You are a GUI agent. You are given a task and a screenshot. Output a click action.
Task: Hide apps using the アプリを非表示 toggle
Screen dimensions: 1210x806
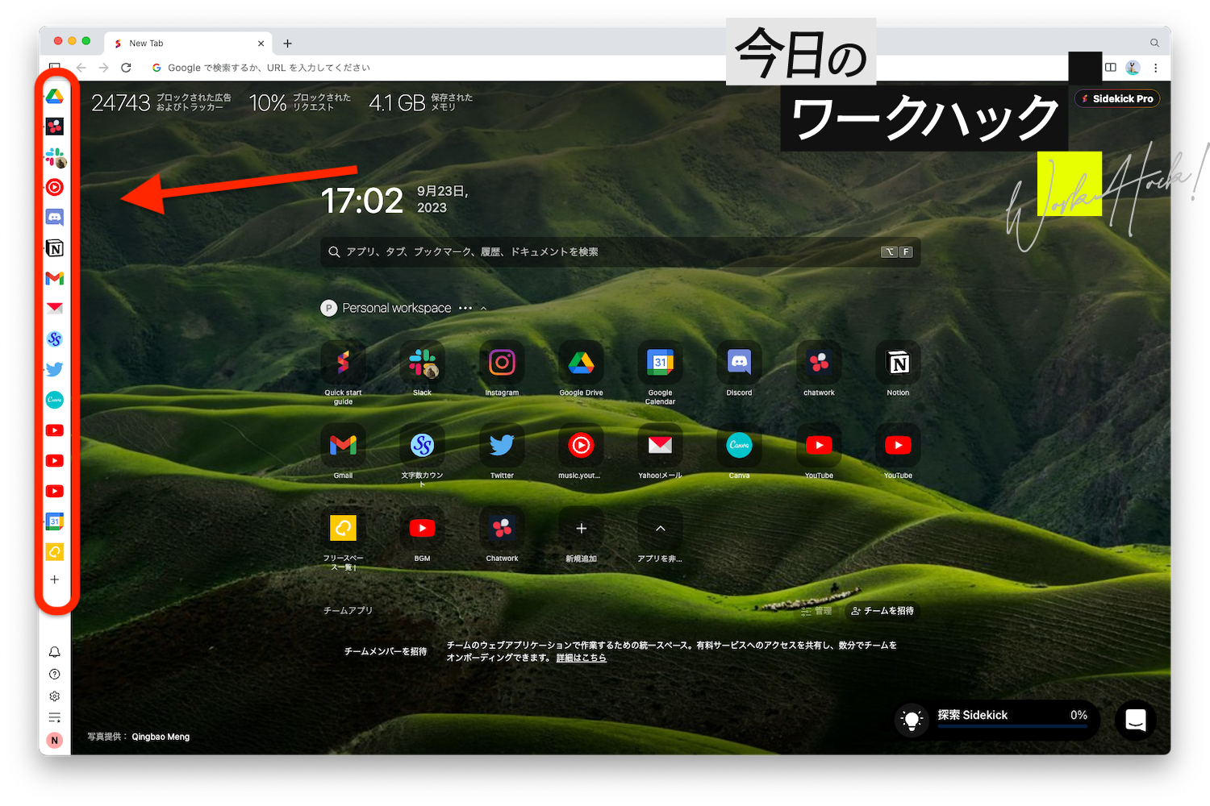pyautogui.click(x=660, y=528)
